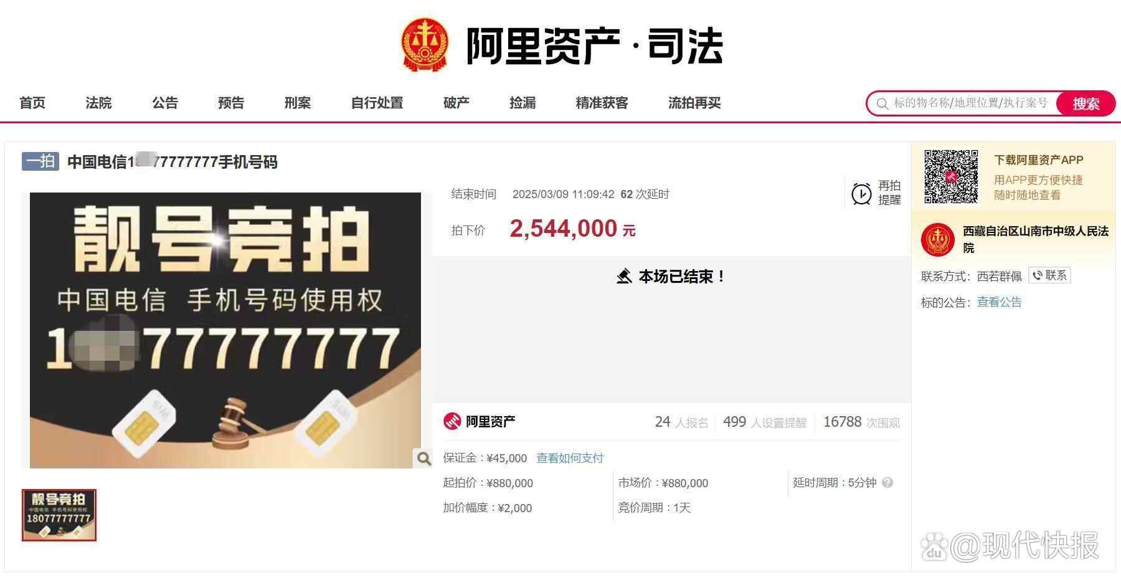
Task: Click the Shannan court emblem icon
Action: click(x=938, y=240)
